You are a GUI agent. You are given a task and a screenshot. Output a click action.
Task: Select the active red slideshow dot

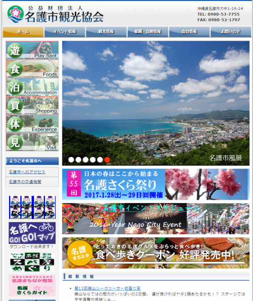coord(107,160)
